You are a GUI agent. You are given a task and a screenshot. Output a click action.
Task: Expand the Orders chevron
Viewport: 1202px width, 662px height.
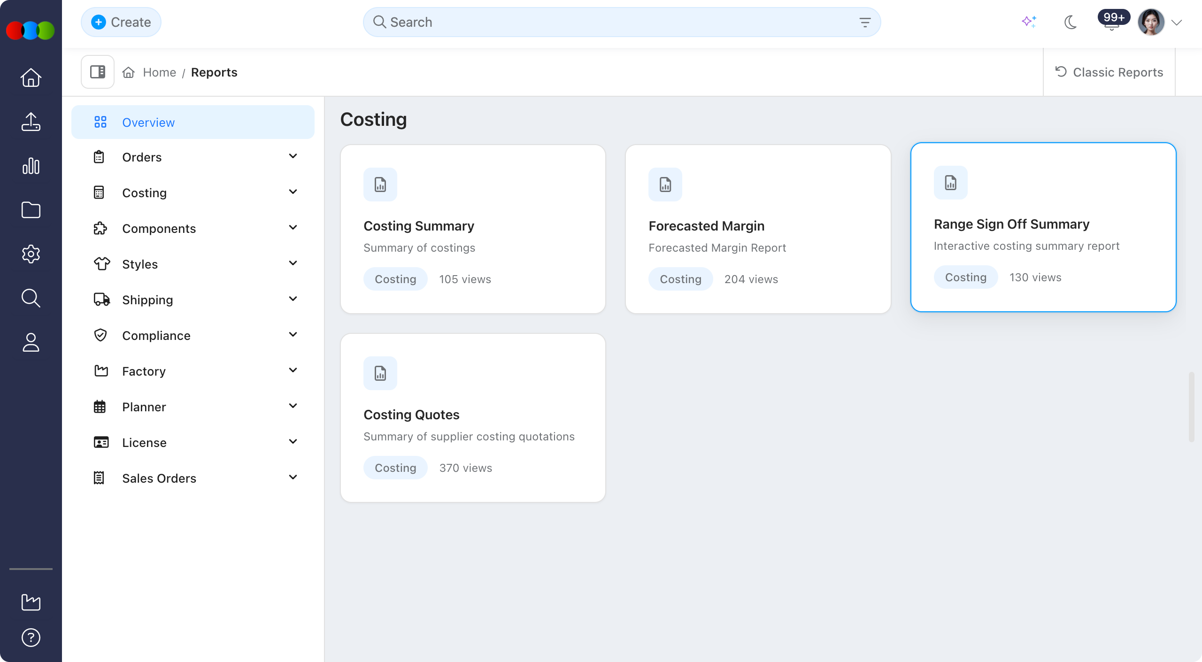point(293,156)
